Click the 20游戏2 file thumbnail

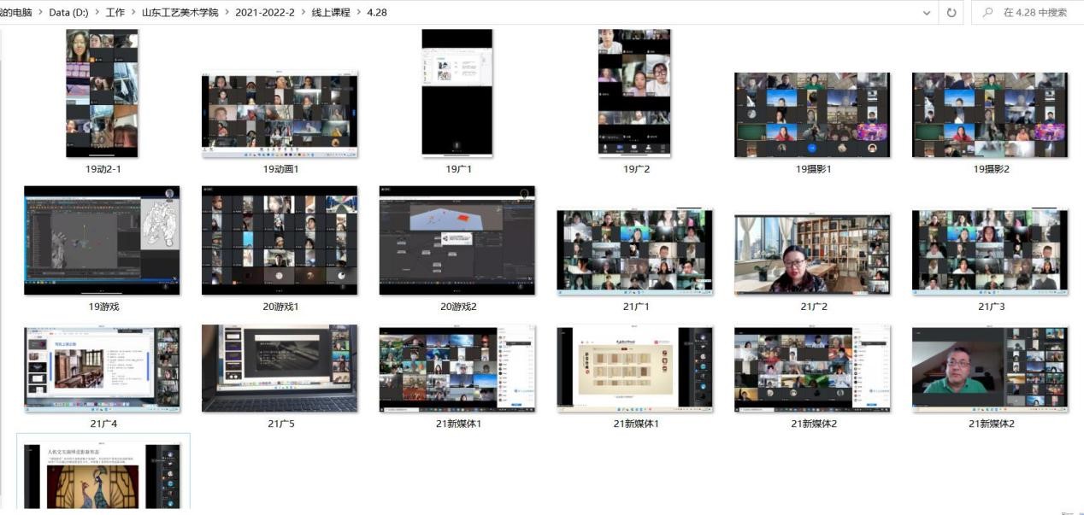(457, 241)
